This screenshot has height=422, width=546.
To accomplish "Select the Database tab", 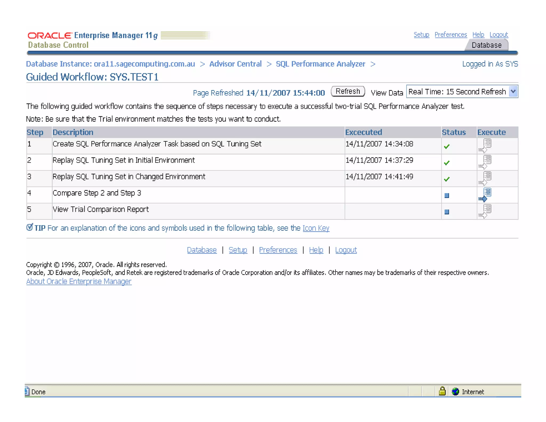I will point(487,45).
